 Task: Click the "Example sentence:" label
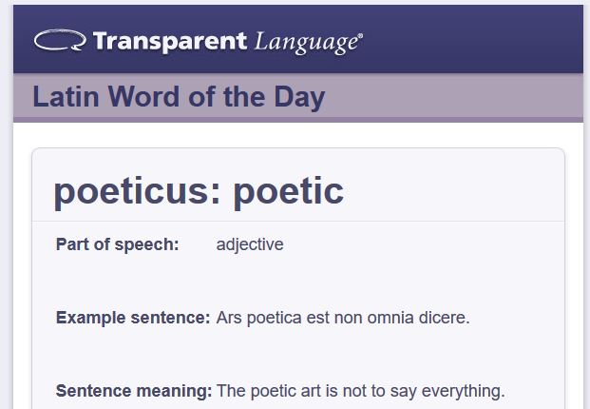[x=133, y=318]
